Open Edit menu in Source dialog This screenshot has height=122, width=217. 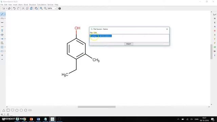(95, 33)
